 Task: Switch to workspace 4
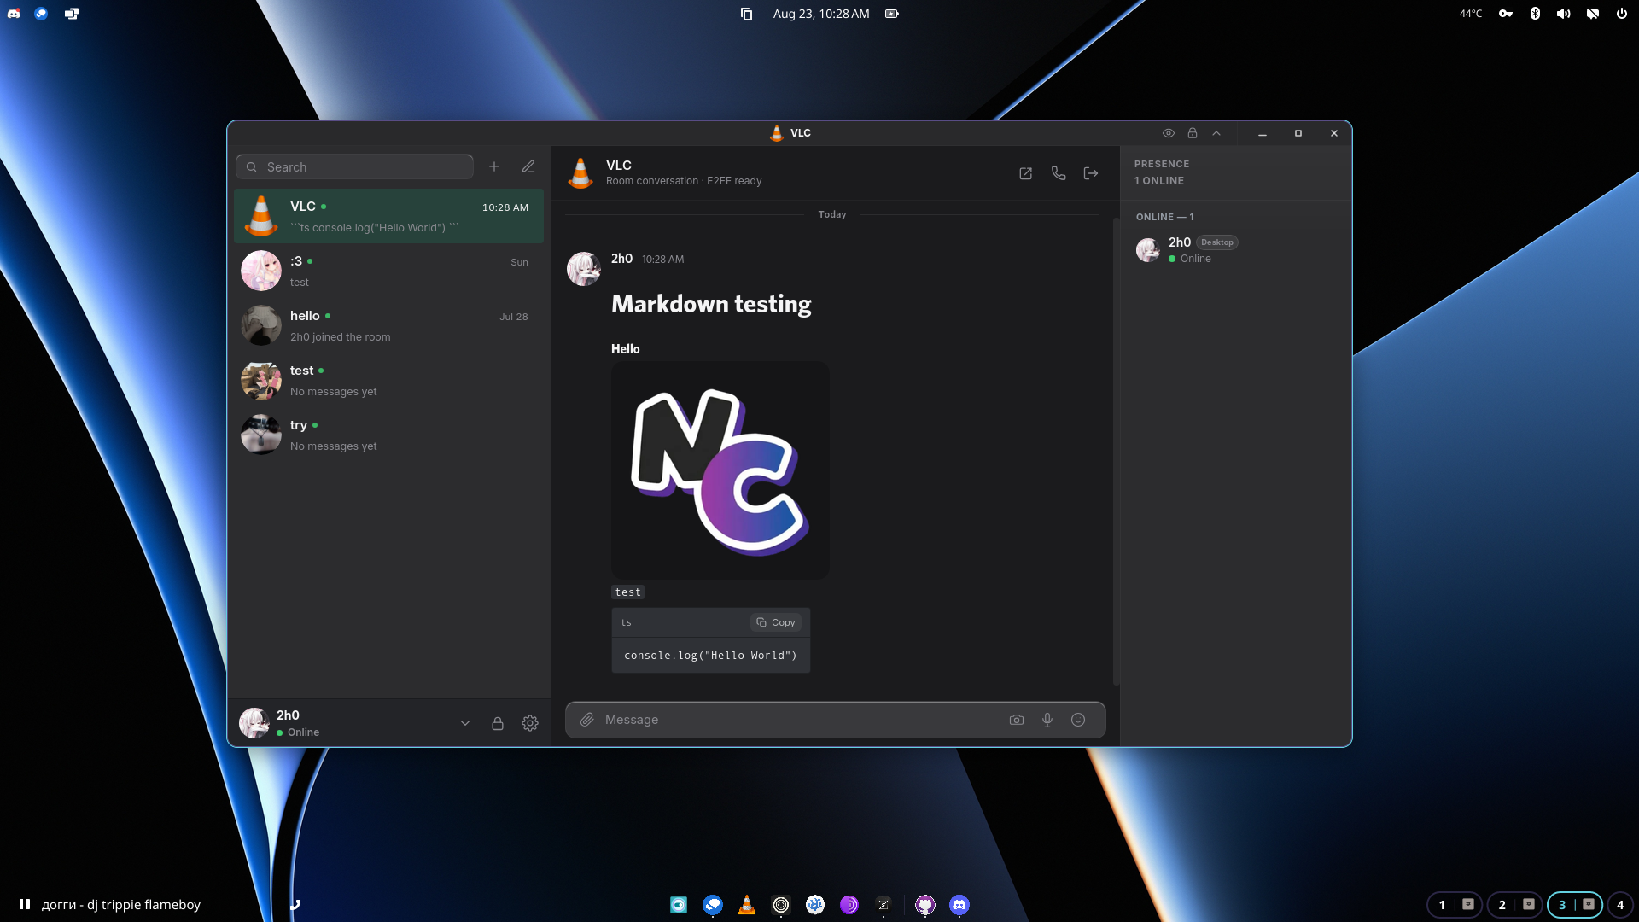[x=1620, y=905]
